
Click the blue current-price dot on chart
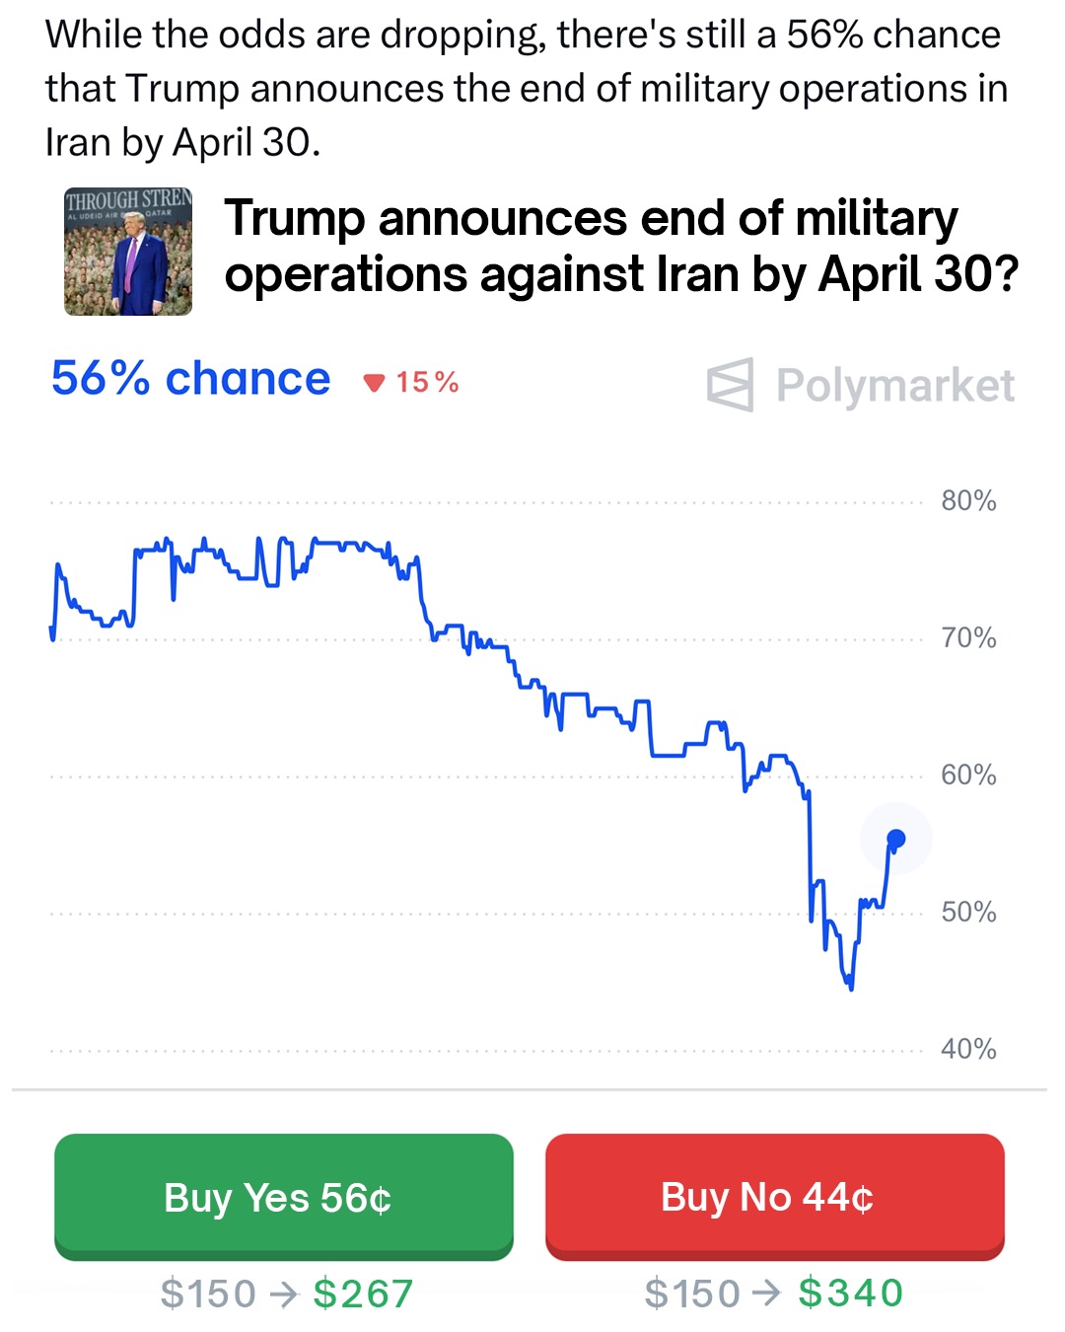pos(896,839)
